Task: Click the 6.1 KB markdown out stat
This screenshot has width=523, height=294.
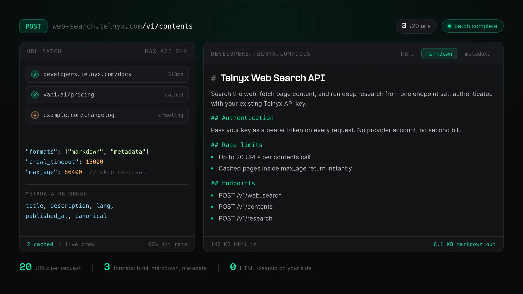Action: pos(465,244)
